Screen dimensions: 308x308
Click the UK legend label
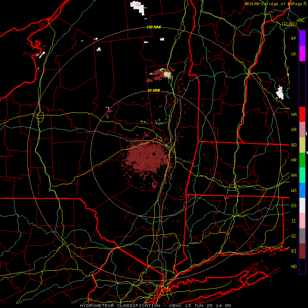(294, 54)
